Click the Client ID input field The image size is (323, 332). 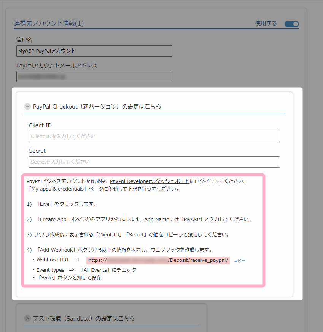pos(154,136)
